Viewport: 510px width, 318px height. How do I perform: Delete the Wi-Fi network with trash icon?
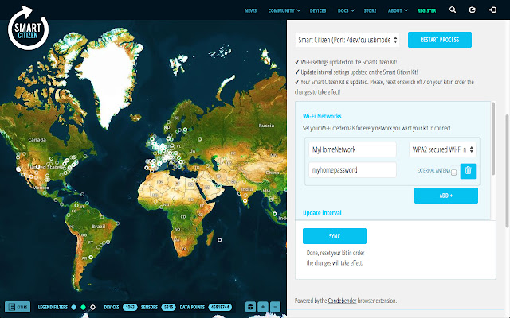click(469, 170)
